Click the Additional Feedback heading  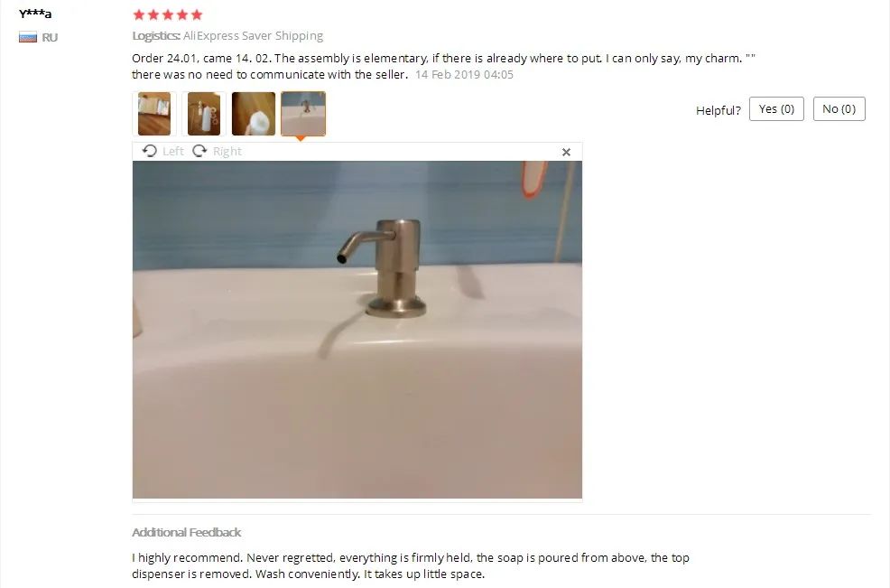[186, 532]
